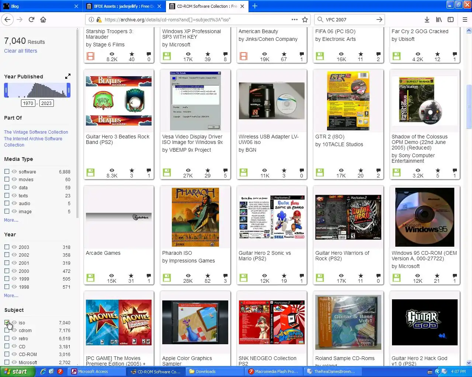The height and width of the screenshot is (377, 472).
Task: Click the software icon on Far Cry 2 card
Action: pyautogui.click(x=396, y=56)
